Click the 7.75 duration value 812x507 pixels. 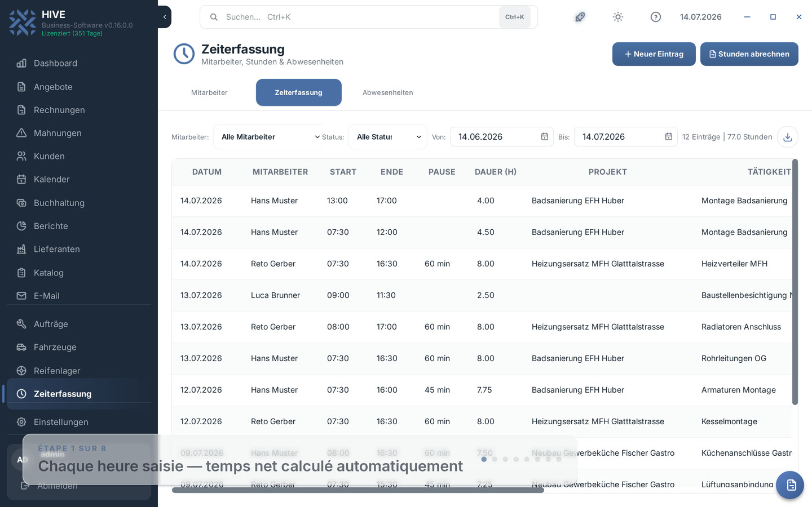click(x=484, y=390)
